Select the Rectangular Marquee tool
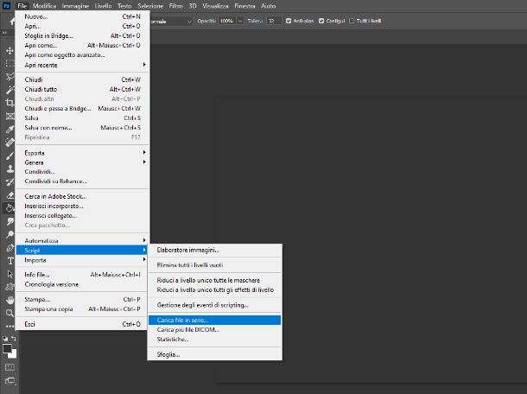Viewport: 527px width, 394px height. [x=10, y=64]
